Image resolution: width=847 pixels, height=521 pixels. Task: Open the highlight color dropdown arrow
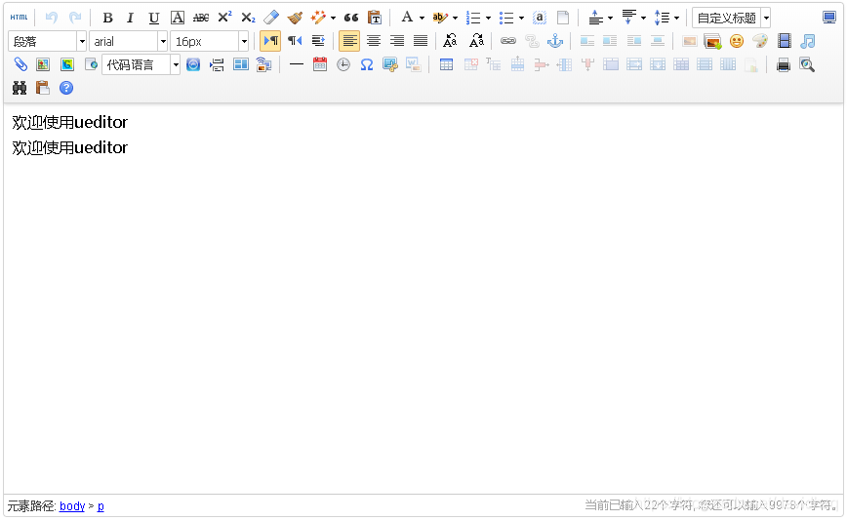coord(455,18)
